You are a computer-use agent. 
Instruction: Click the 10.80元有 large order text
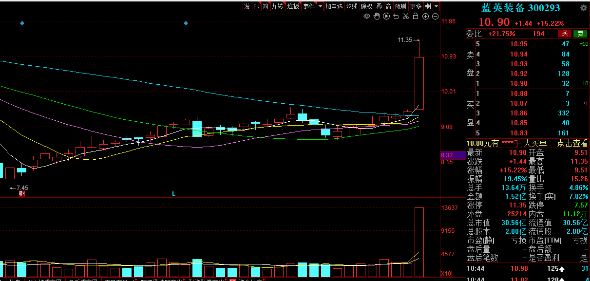482,143
